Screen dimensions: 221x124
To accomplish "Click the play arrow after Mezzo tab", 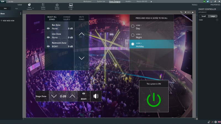I will [x=151, y=2].
